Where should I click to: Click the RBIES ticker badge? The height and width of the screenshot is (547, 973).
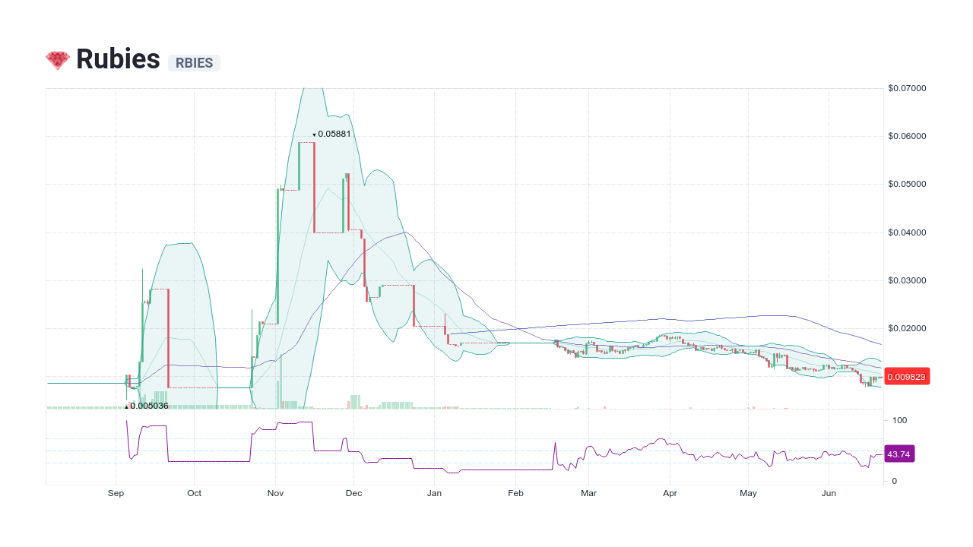tap(193, 63)
